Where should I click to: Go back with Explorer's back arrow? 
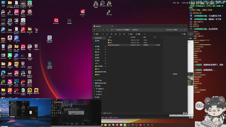[95, 30]
